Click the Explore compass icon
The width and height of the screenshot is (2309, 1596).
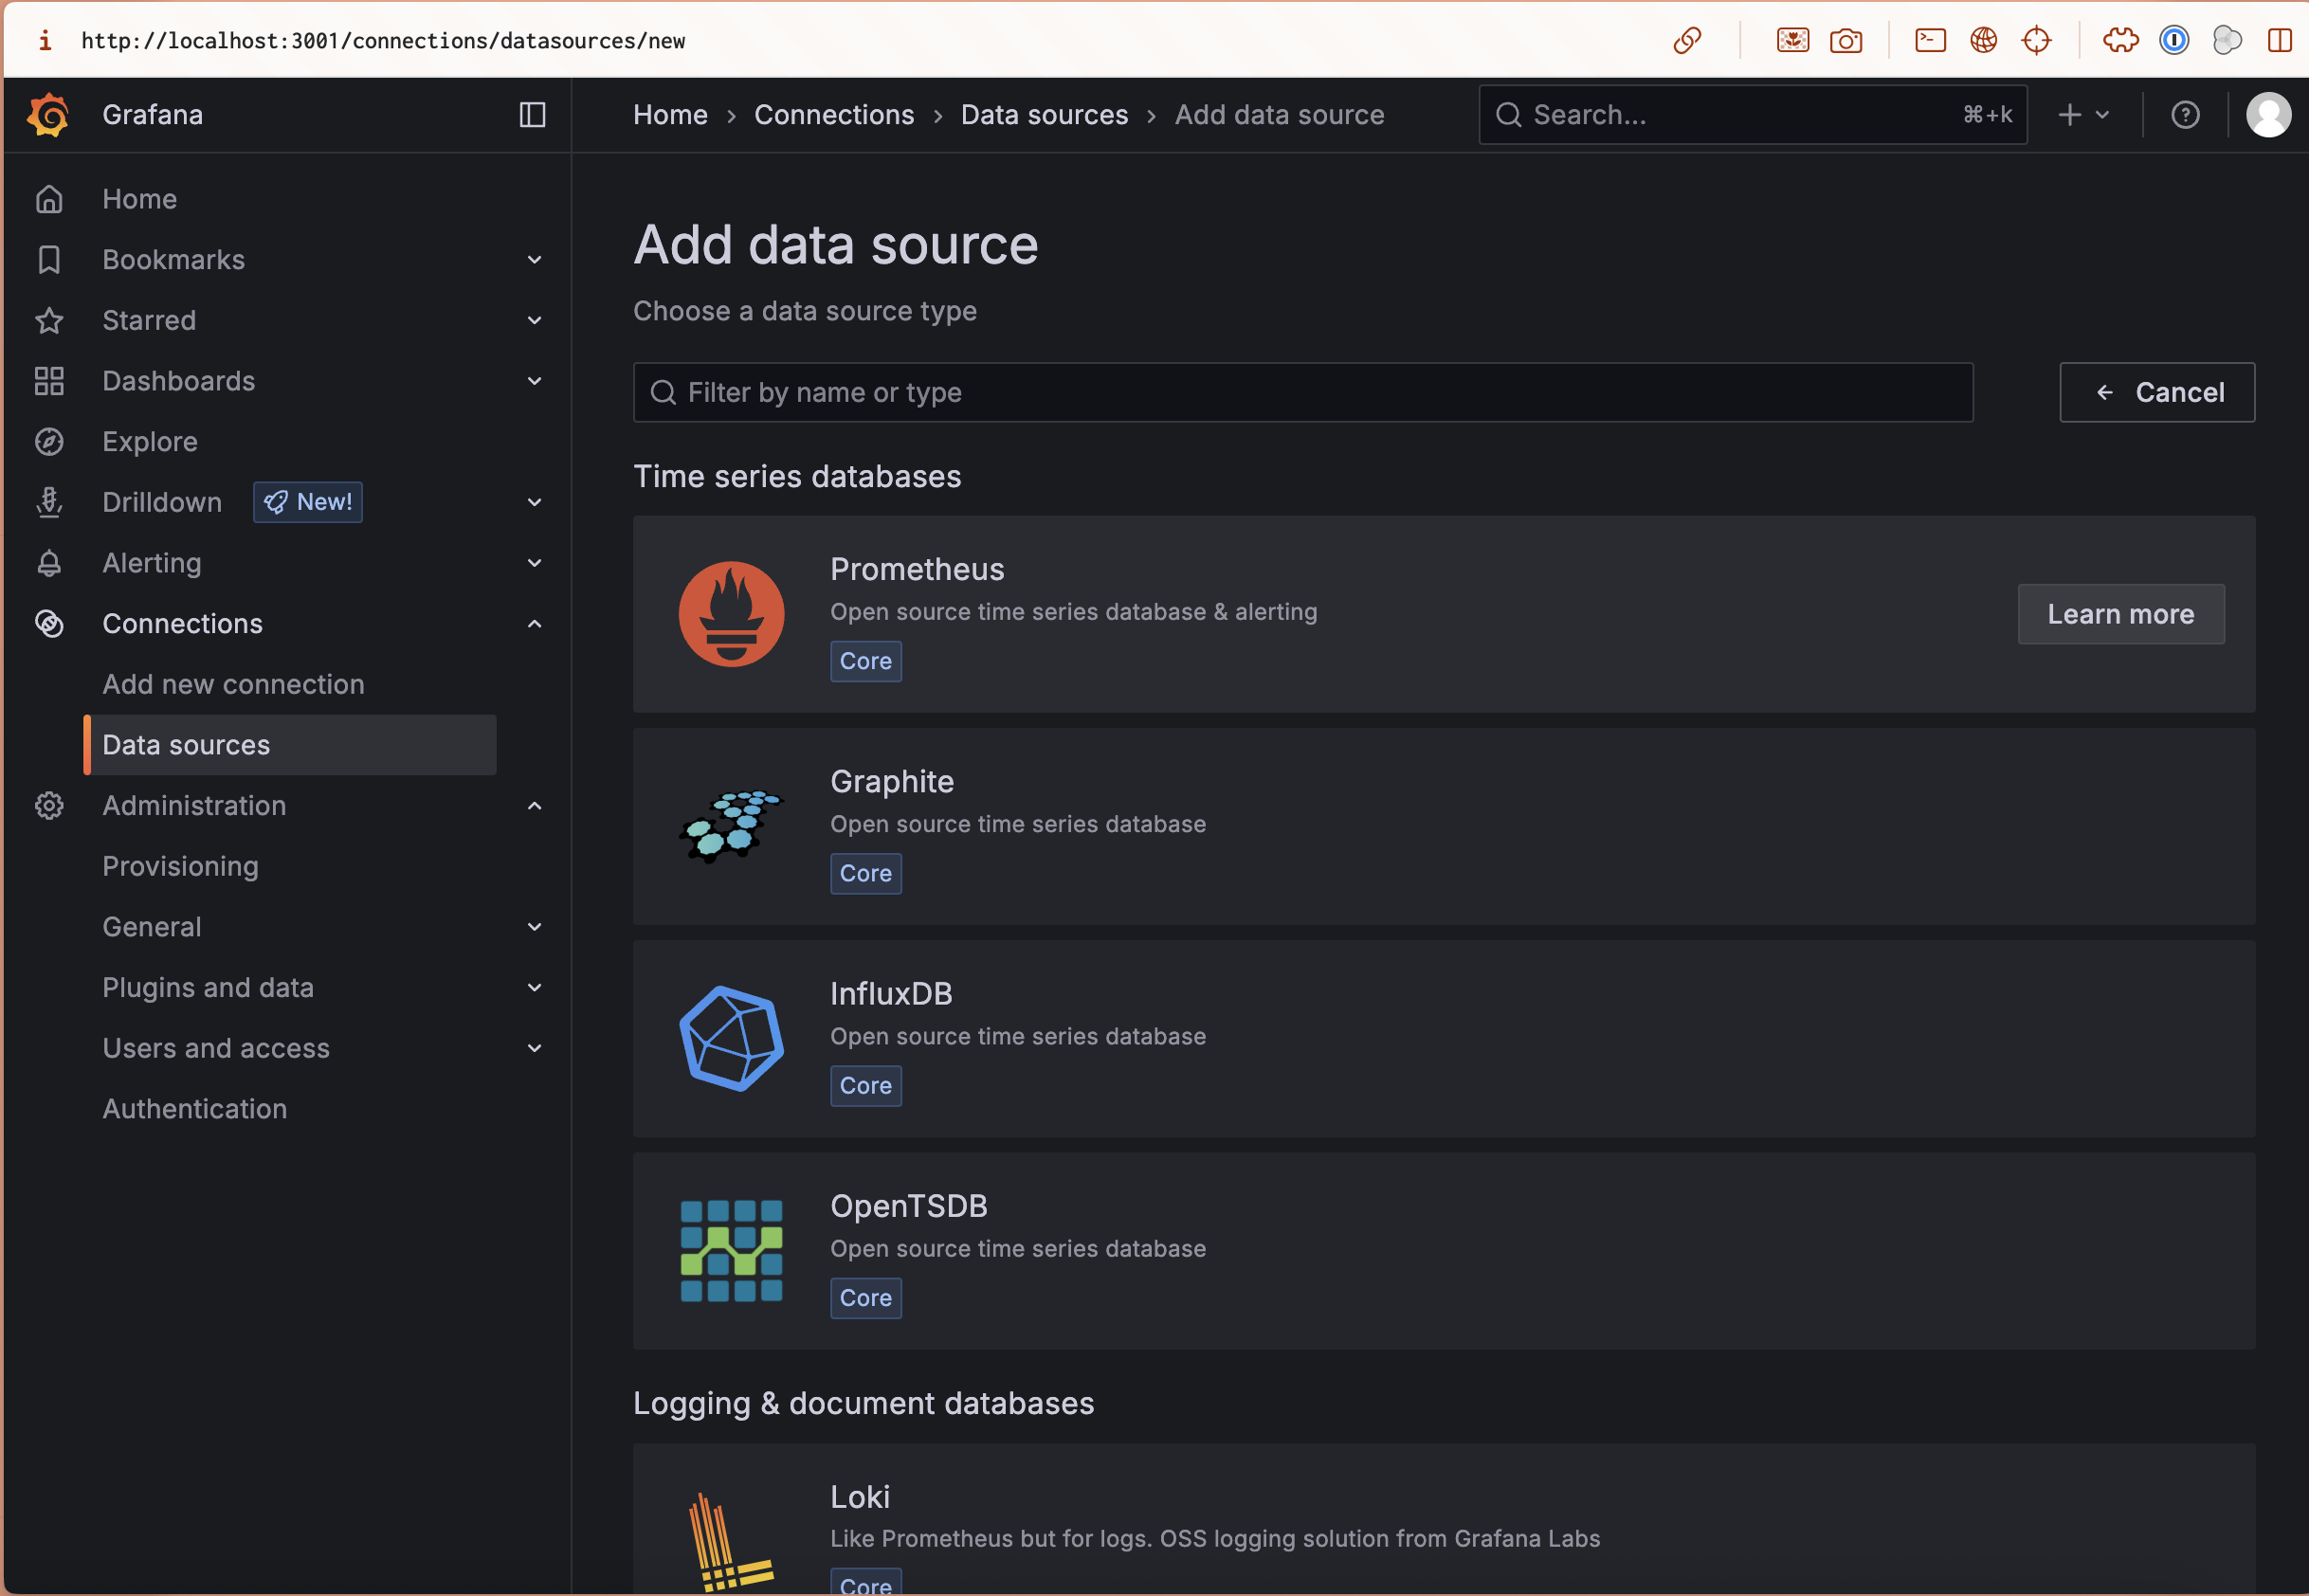click(x=49, y=442)
